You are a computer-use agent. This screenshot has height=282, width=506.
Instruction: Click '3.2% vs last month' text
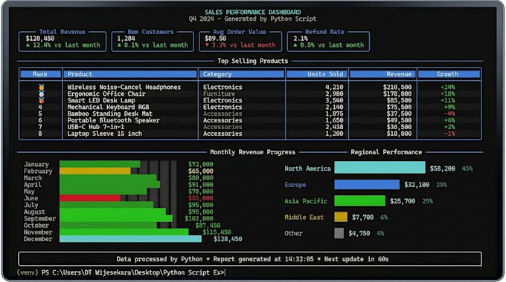pos(243,45)
